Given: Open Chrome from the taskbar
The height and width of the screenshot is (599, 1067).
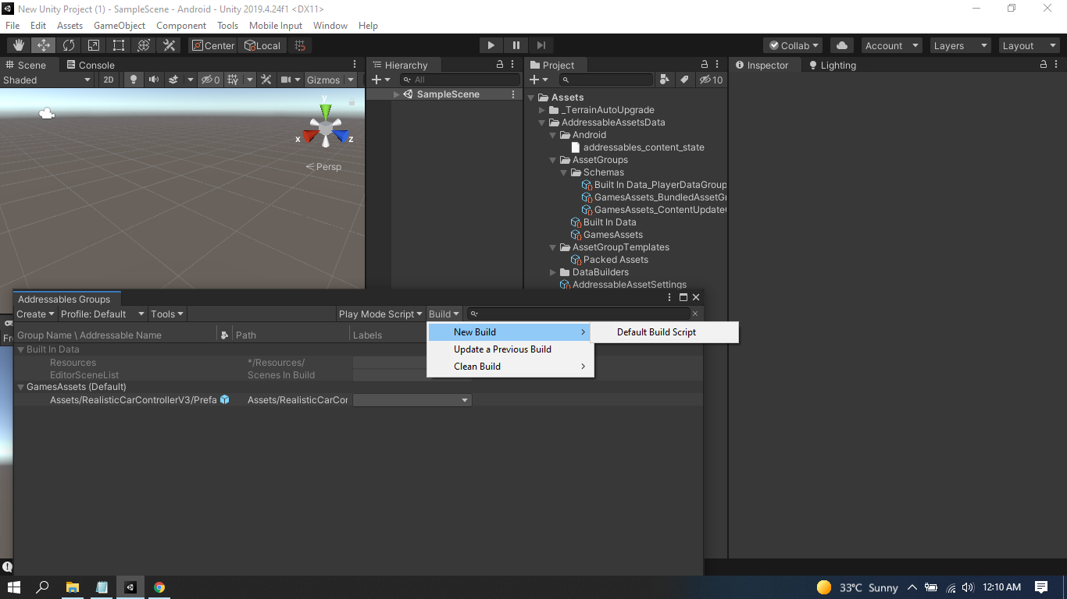Looking at the screenshot, I should [x=159, y=587].
